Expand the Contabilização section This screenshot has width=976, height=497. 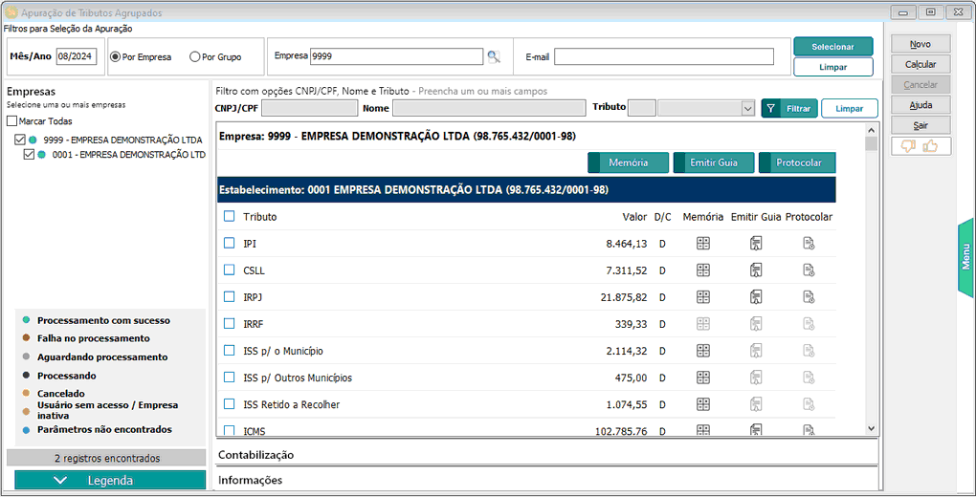pos(547,455)
